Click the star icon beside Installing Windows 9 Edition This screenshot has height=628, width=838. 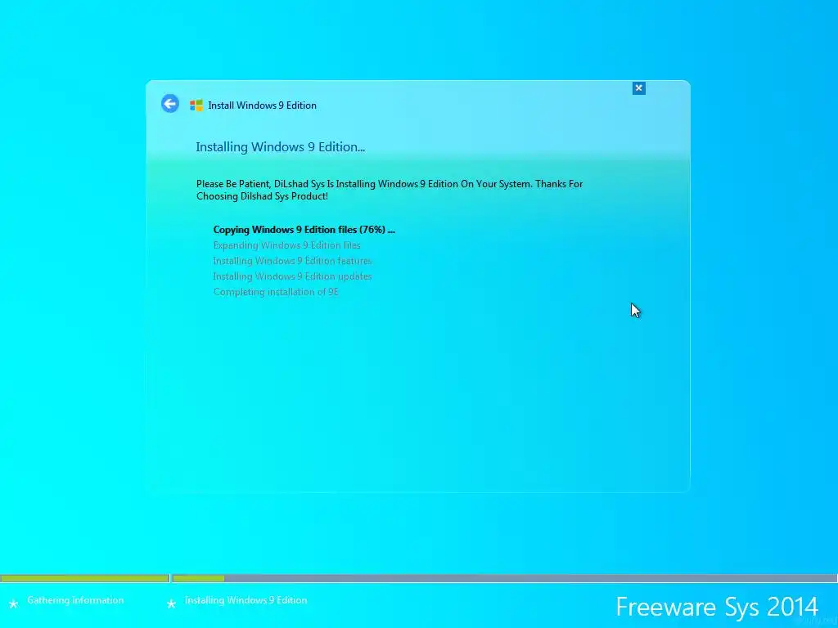point(171,603)
